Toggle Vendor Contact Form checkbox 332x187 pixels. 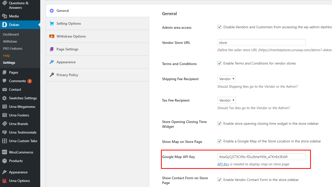219,180
